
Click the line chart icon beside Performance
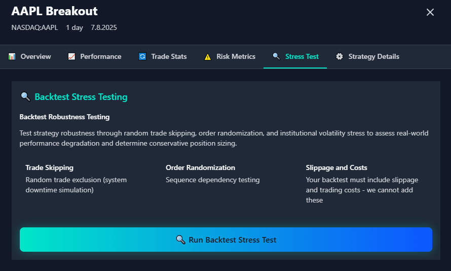click(x=72, y=57)
